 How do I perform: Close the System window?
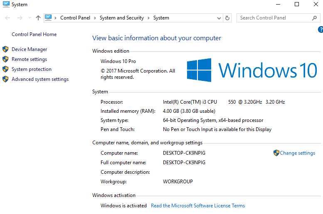coord(316,4)
